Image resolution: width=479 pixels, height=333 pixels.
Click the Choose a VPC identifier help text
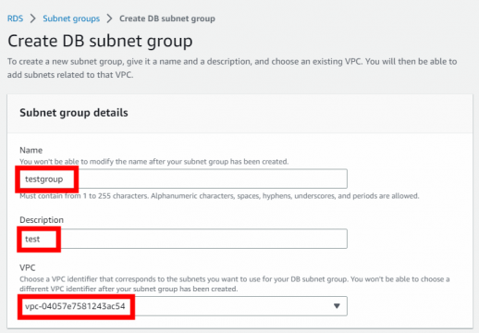click(235, 284)
